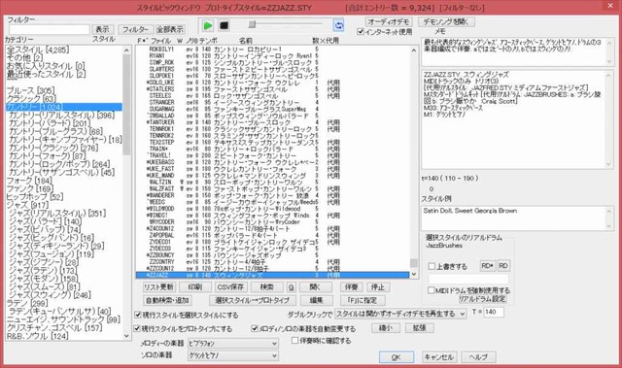Screen dimensions: 622x368
Task: Select R&B,ソウル [124] category
Action: tap(37, 336)
